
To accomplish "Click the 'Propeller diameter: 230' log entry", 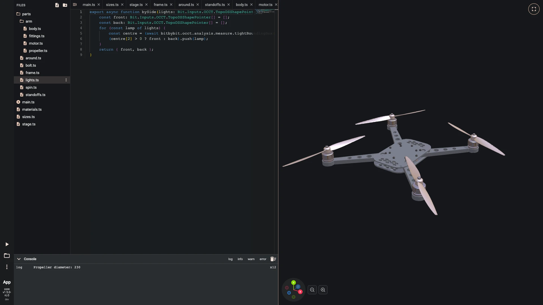I will pos(57,267).
